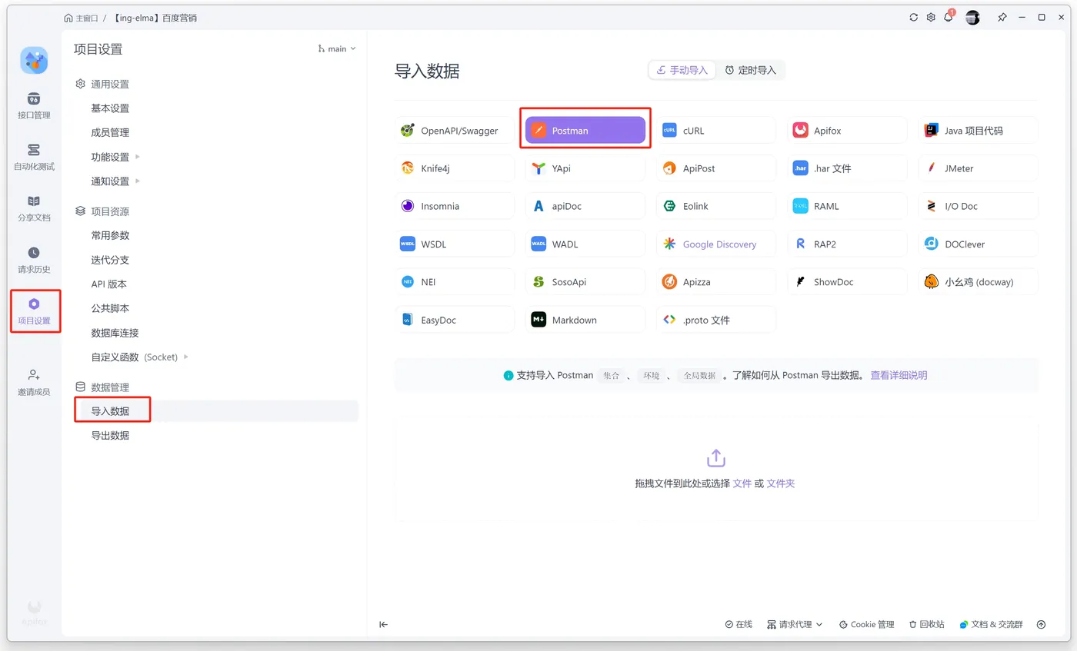Choose .har 文件 import format
Viewport: 1077px width, 651px height.
point(847,168)
